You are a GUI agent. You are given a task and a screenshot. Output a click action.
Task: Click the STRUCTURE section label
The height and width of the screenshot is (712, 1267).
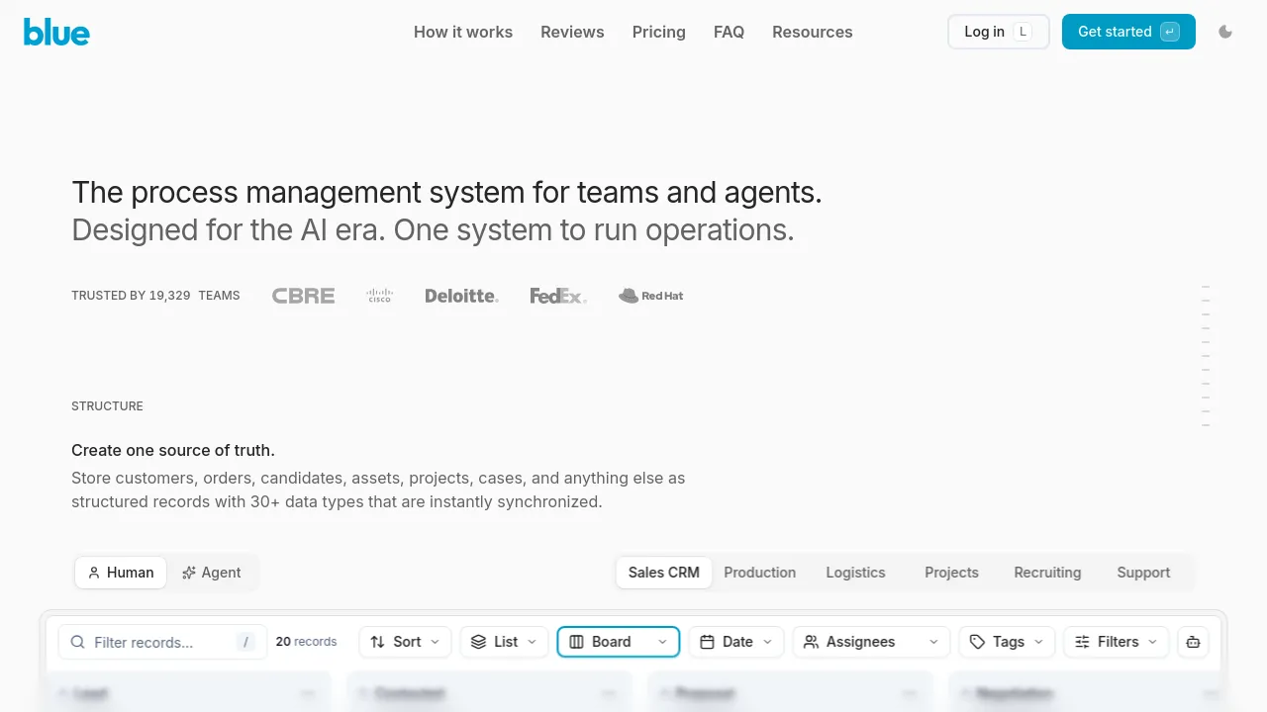[x=107, y=406]
